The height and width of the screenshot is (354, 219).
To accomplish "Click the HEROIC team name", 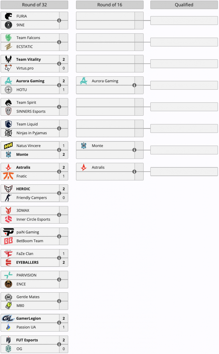I will pyautogui.click(x=23, y=189).
